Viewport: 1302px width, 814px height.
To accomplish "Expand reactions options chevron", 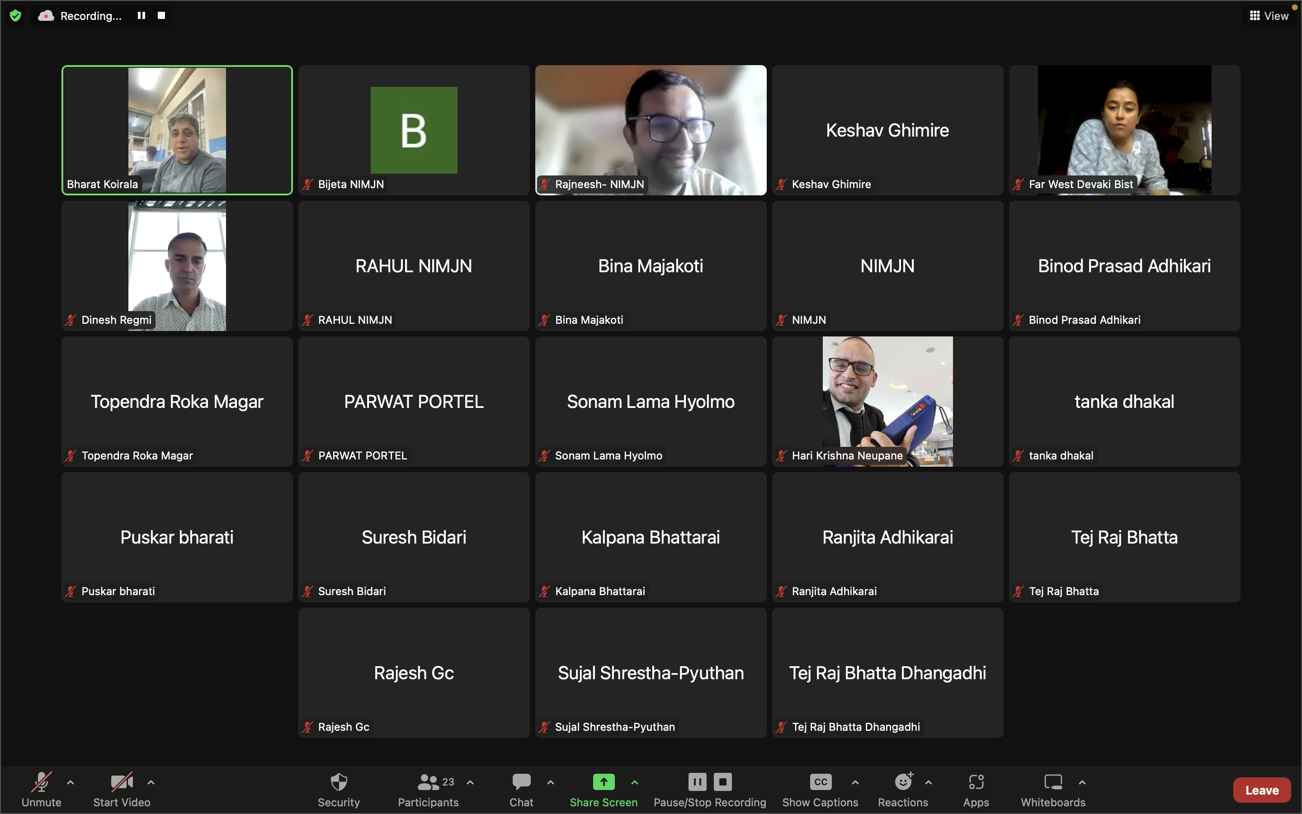I will [x=929, y=782].
